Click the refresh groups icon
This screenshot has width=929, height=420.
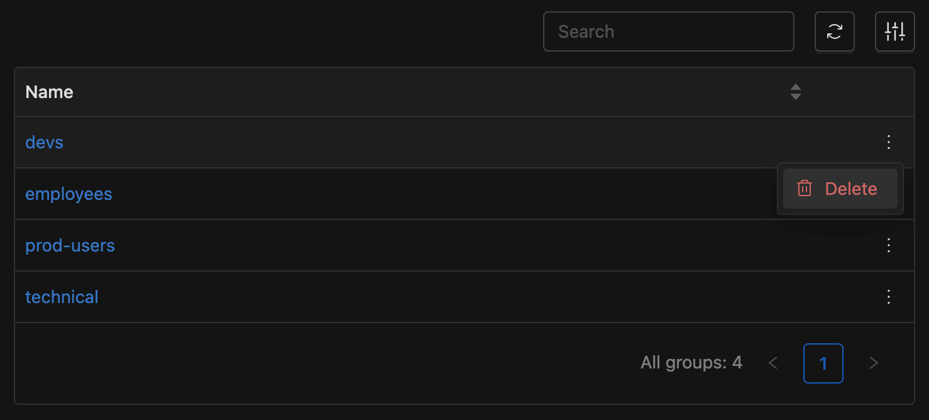pos(834,31)
